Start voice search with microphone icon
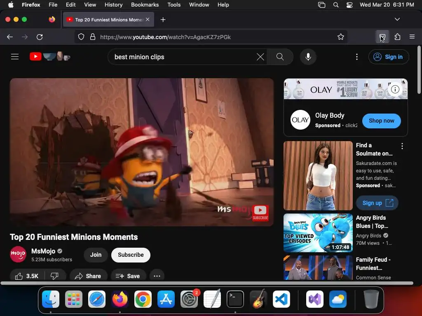This screenshot has width=422, height=316. pyautogui.click(x=308, y=57)
